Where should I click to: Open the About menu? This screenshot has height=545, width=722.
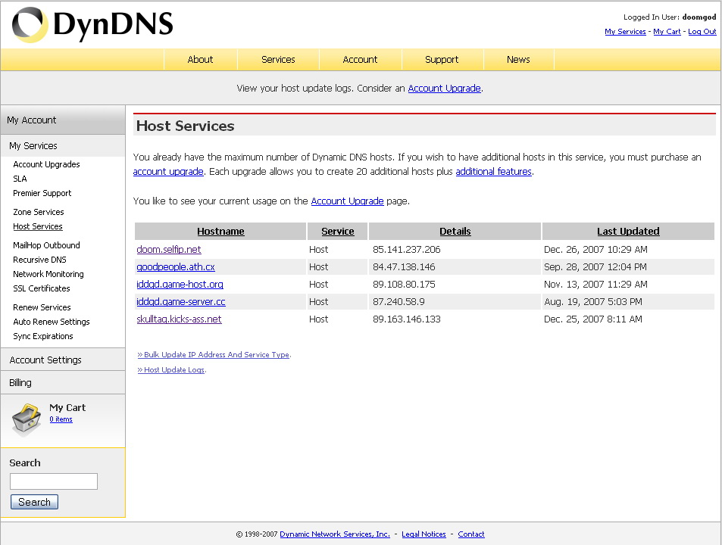point(200,60)
